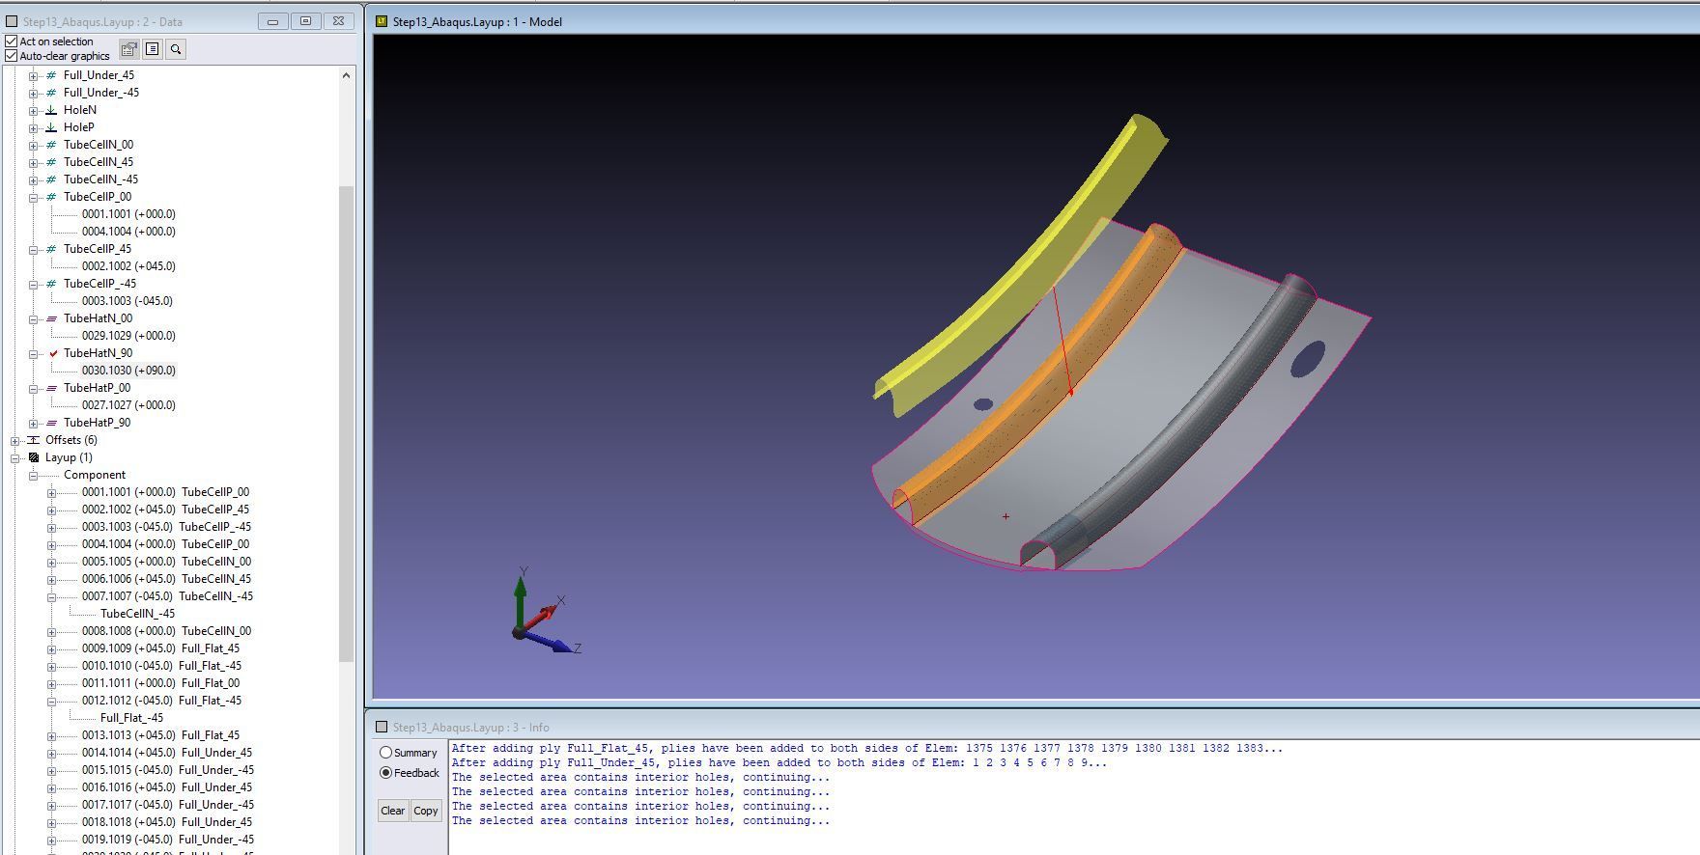This screenshot has width=1700, height=855.
Task: Click the Offsets (6) icon
Action: (x=34, y=440)
